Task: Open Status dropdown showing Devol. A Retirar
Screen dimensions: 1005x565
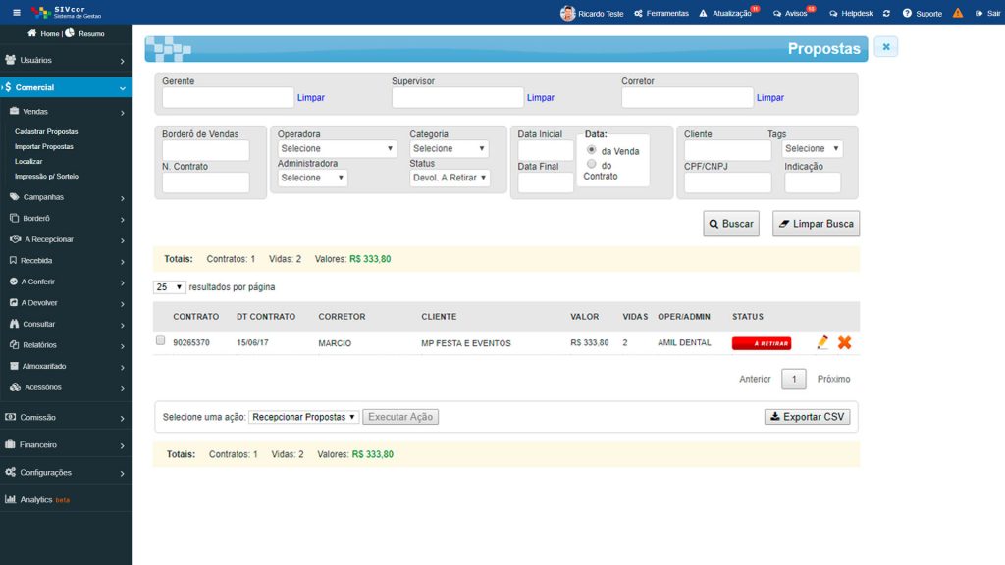Action: (x=450, y=178)
